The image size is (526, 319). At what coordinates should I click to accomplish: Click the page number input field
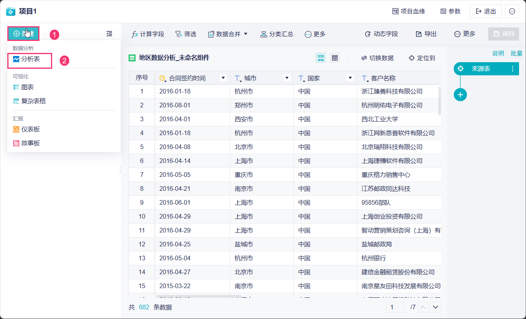(395, 307)
